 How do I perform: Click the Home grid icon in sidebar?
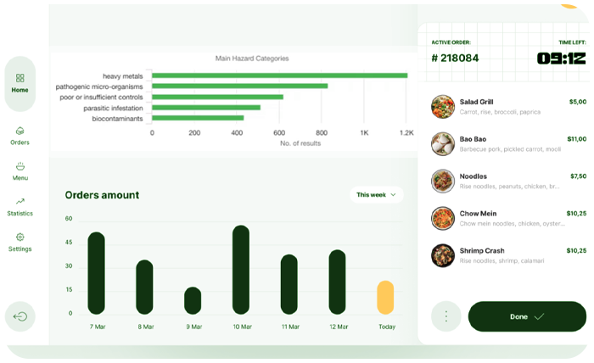pos(20,78)
